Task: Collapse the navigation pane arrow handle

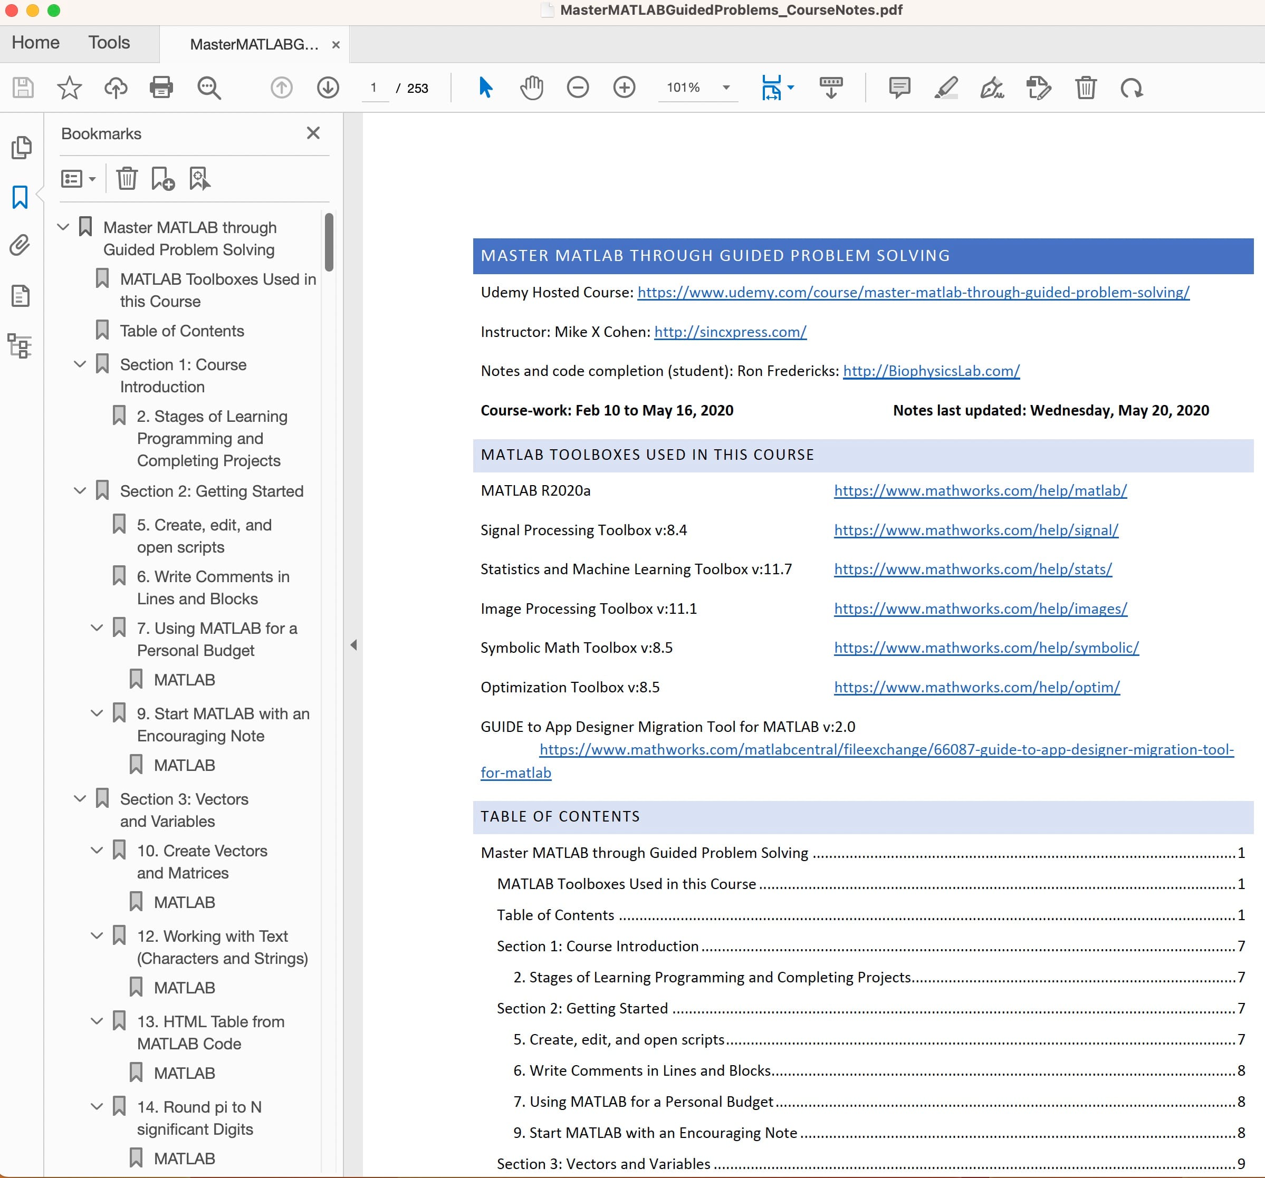Action: coord(353,645)
